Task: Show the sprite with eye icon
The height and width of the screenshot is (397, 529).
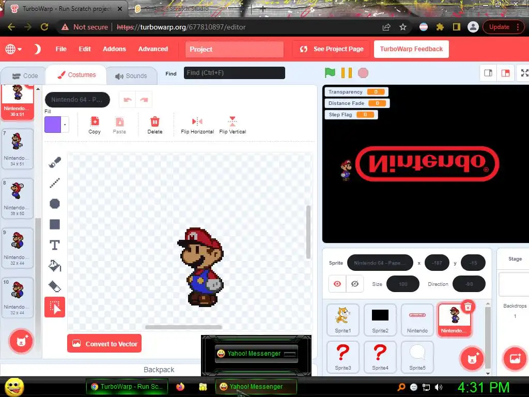Action: pyautogui.click(x=337, y=284)
